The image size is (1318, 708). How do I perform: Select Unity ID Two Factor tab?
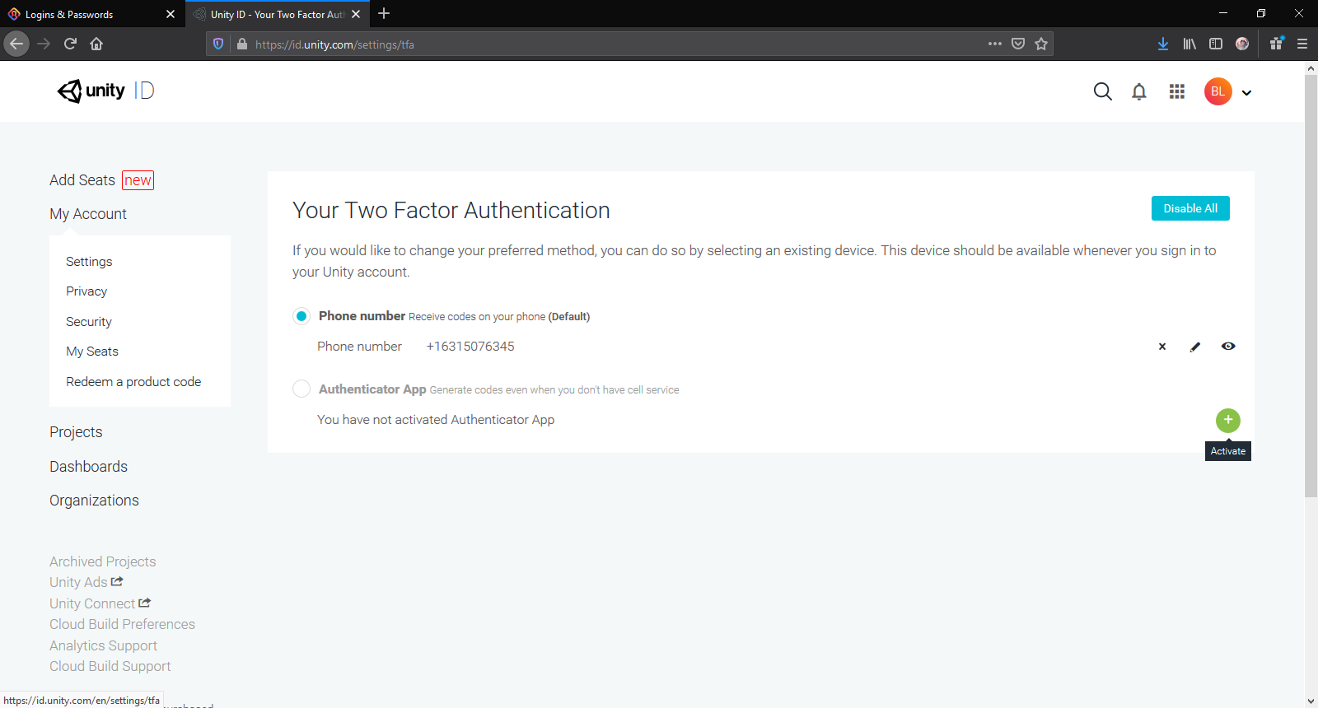pyautogui.click(x=277, y=14)
